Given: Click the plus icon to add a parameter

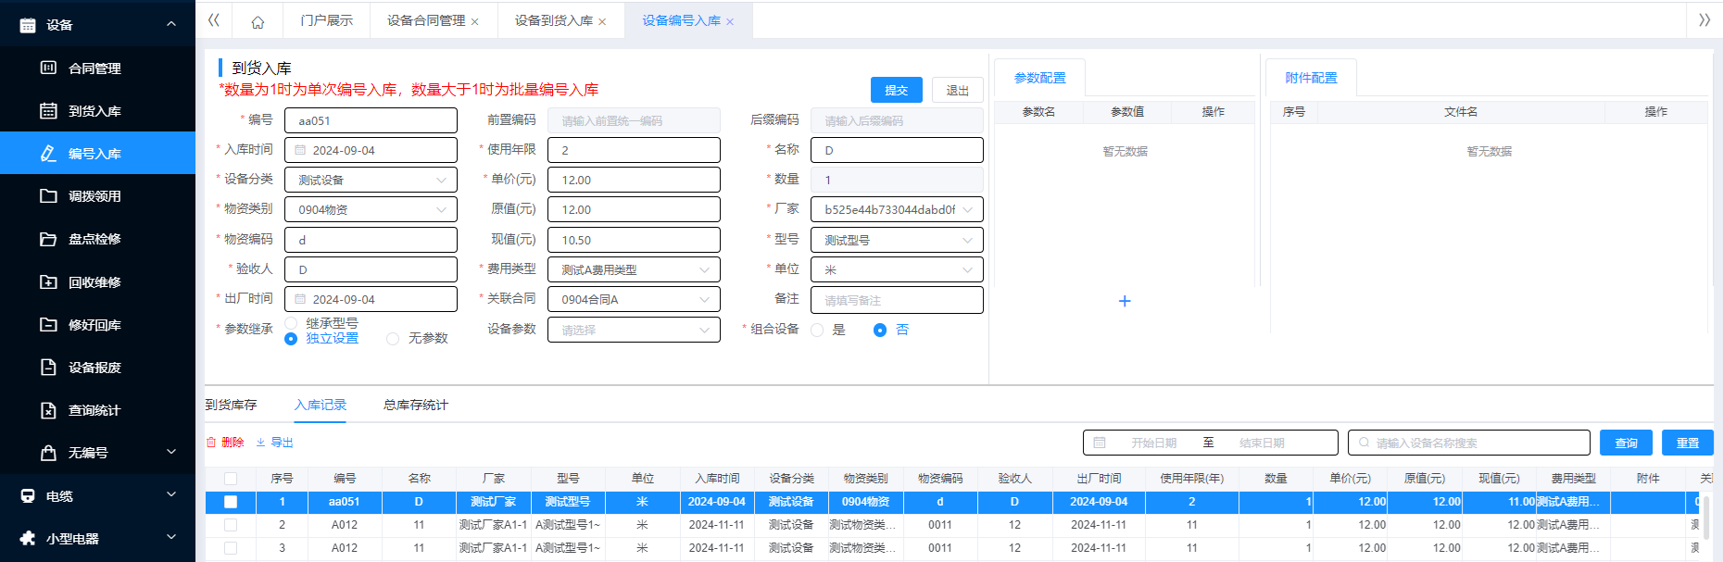Looking at the screenshot, I should (1125, 301).
